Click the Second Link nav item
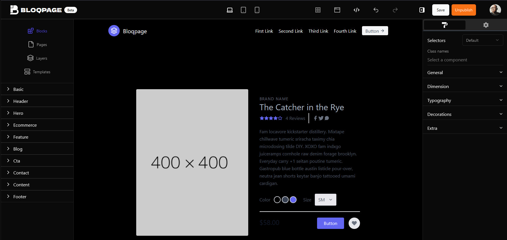This screenshot has height=240, width=507. tap(291, 31)
